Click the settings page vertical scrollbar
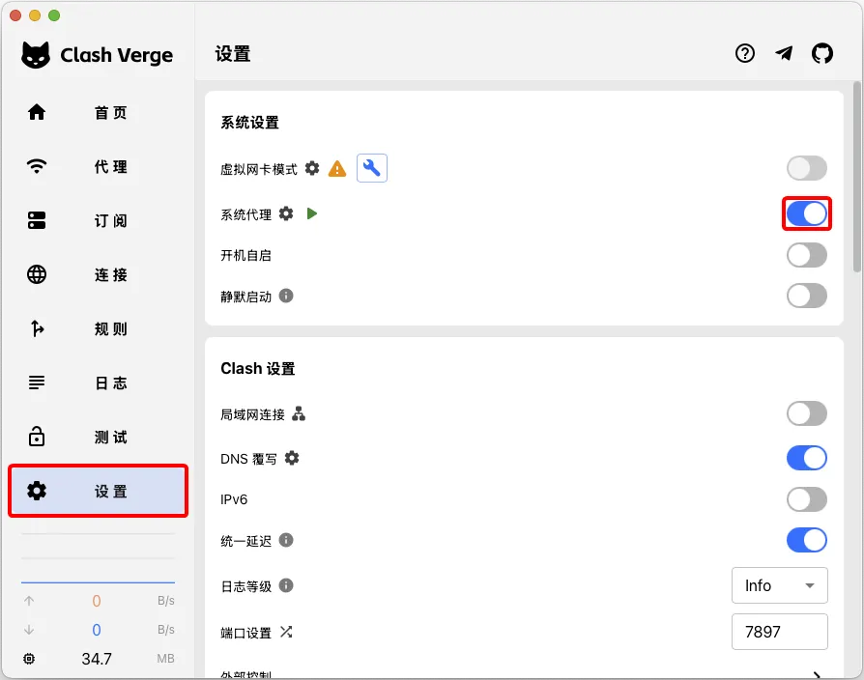864x680 pixels. [856, 176]
